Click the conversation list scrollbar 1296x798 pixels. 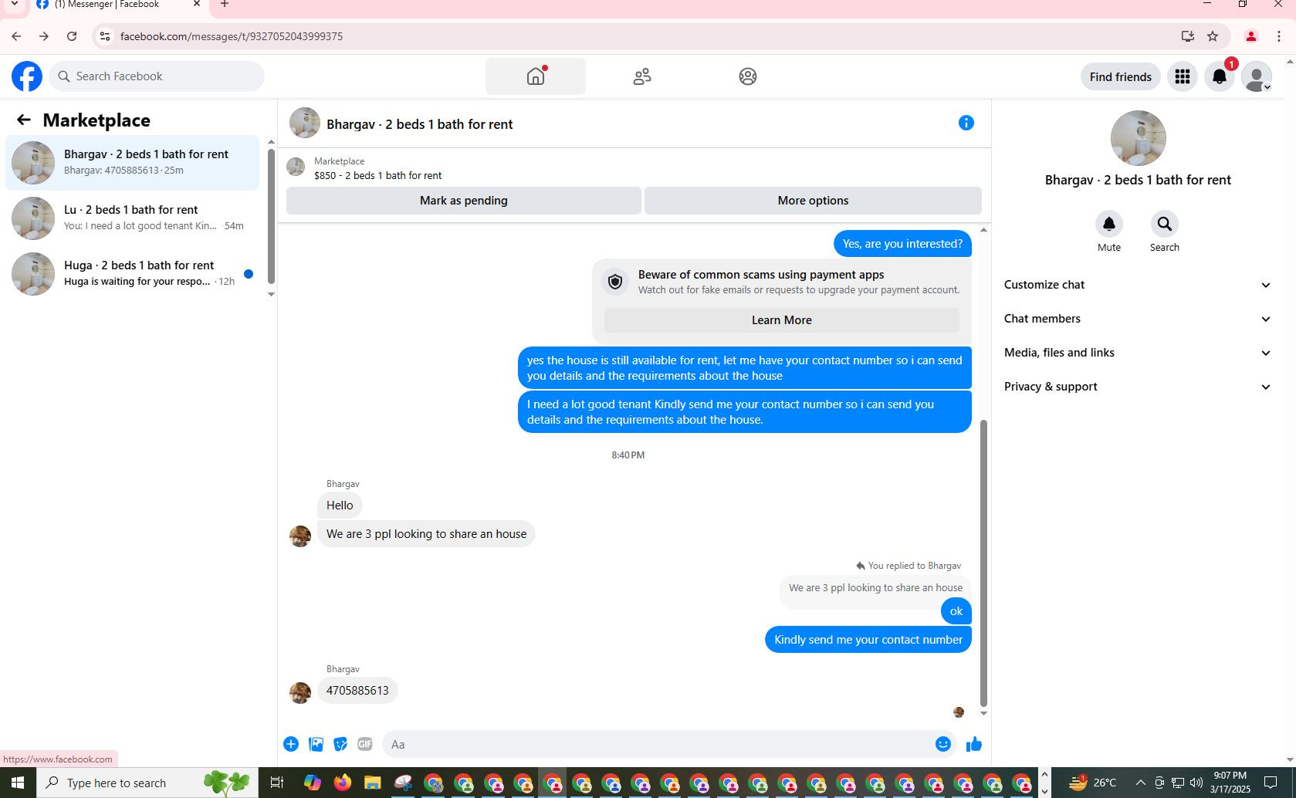coord(271,216)
